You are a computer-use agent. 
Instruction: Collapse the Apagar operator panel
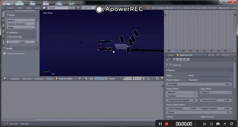coord(4,48)
